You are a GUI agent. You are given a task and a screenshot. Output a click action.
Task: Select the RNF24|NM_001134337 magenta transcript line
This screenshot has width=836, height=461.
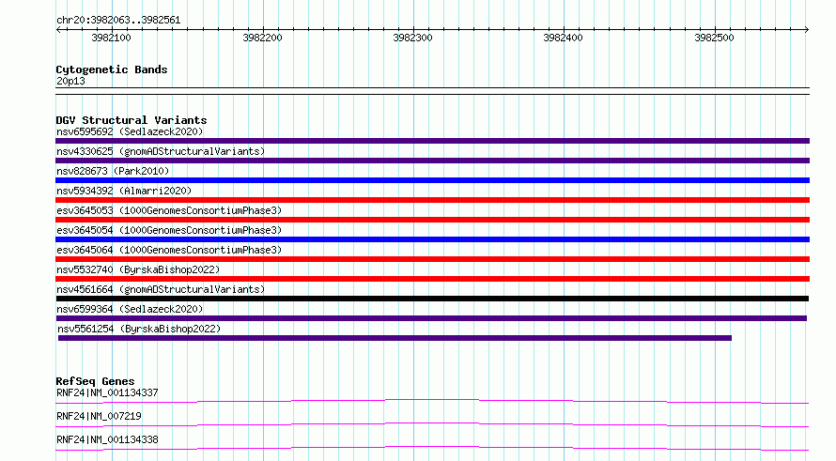432,401
